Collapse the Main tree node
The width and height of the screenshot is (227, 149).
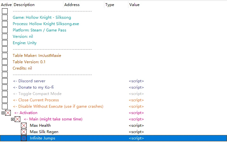(x=12, y=119)
